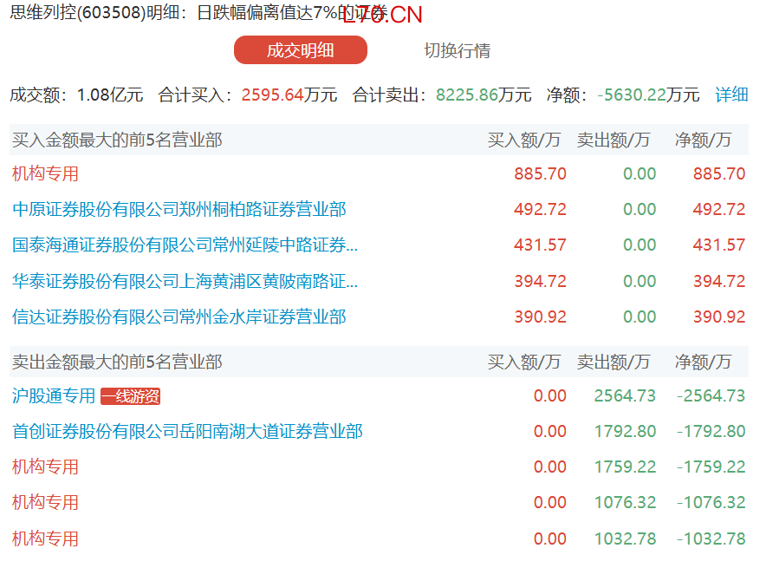Open 沪股通专用 seller entry
The height and width of the screenshot is (568, 766).
(x=54, y=396)
